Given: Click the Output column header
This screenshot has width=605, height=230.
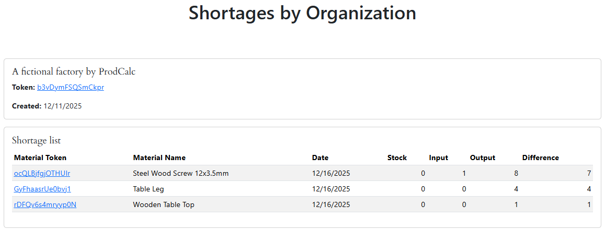Looking at the screenshot, I should pyautogui.click(x=482, y=158).
